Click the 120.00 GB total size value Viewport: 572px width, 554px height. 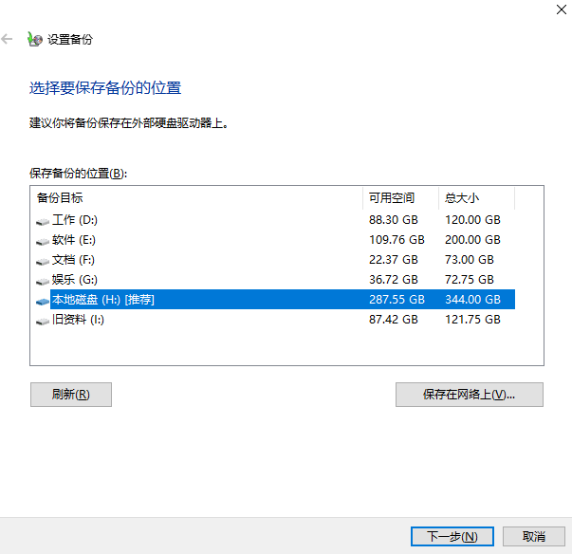(472, 219)
